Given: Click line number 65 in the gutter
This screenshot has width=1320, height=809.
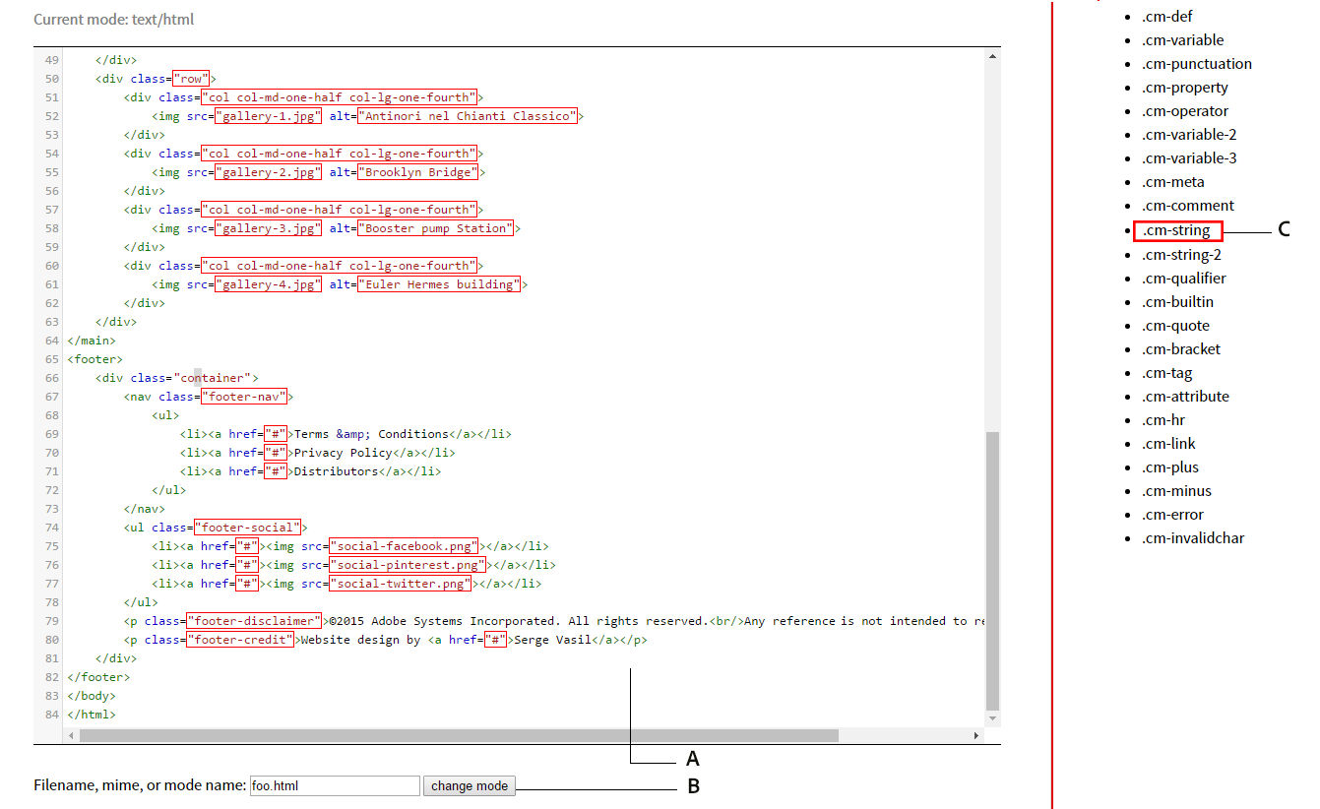Looking at the screenshot, I should tap(51, 358).
